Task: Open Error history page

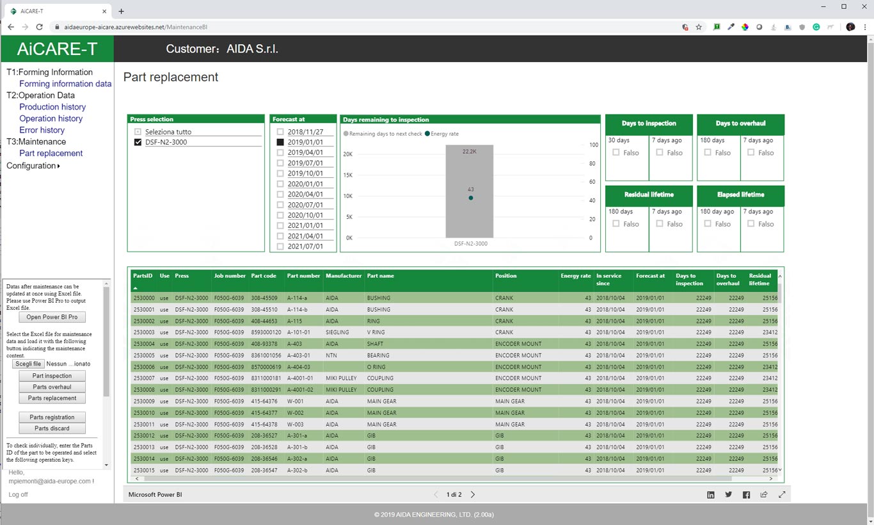Action: point(42,130)
